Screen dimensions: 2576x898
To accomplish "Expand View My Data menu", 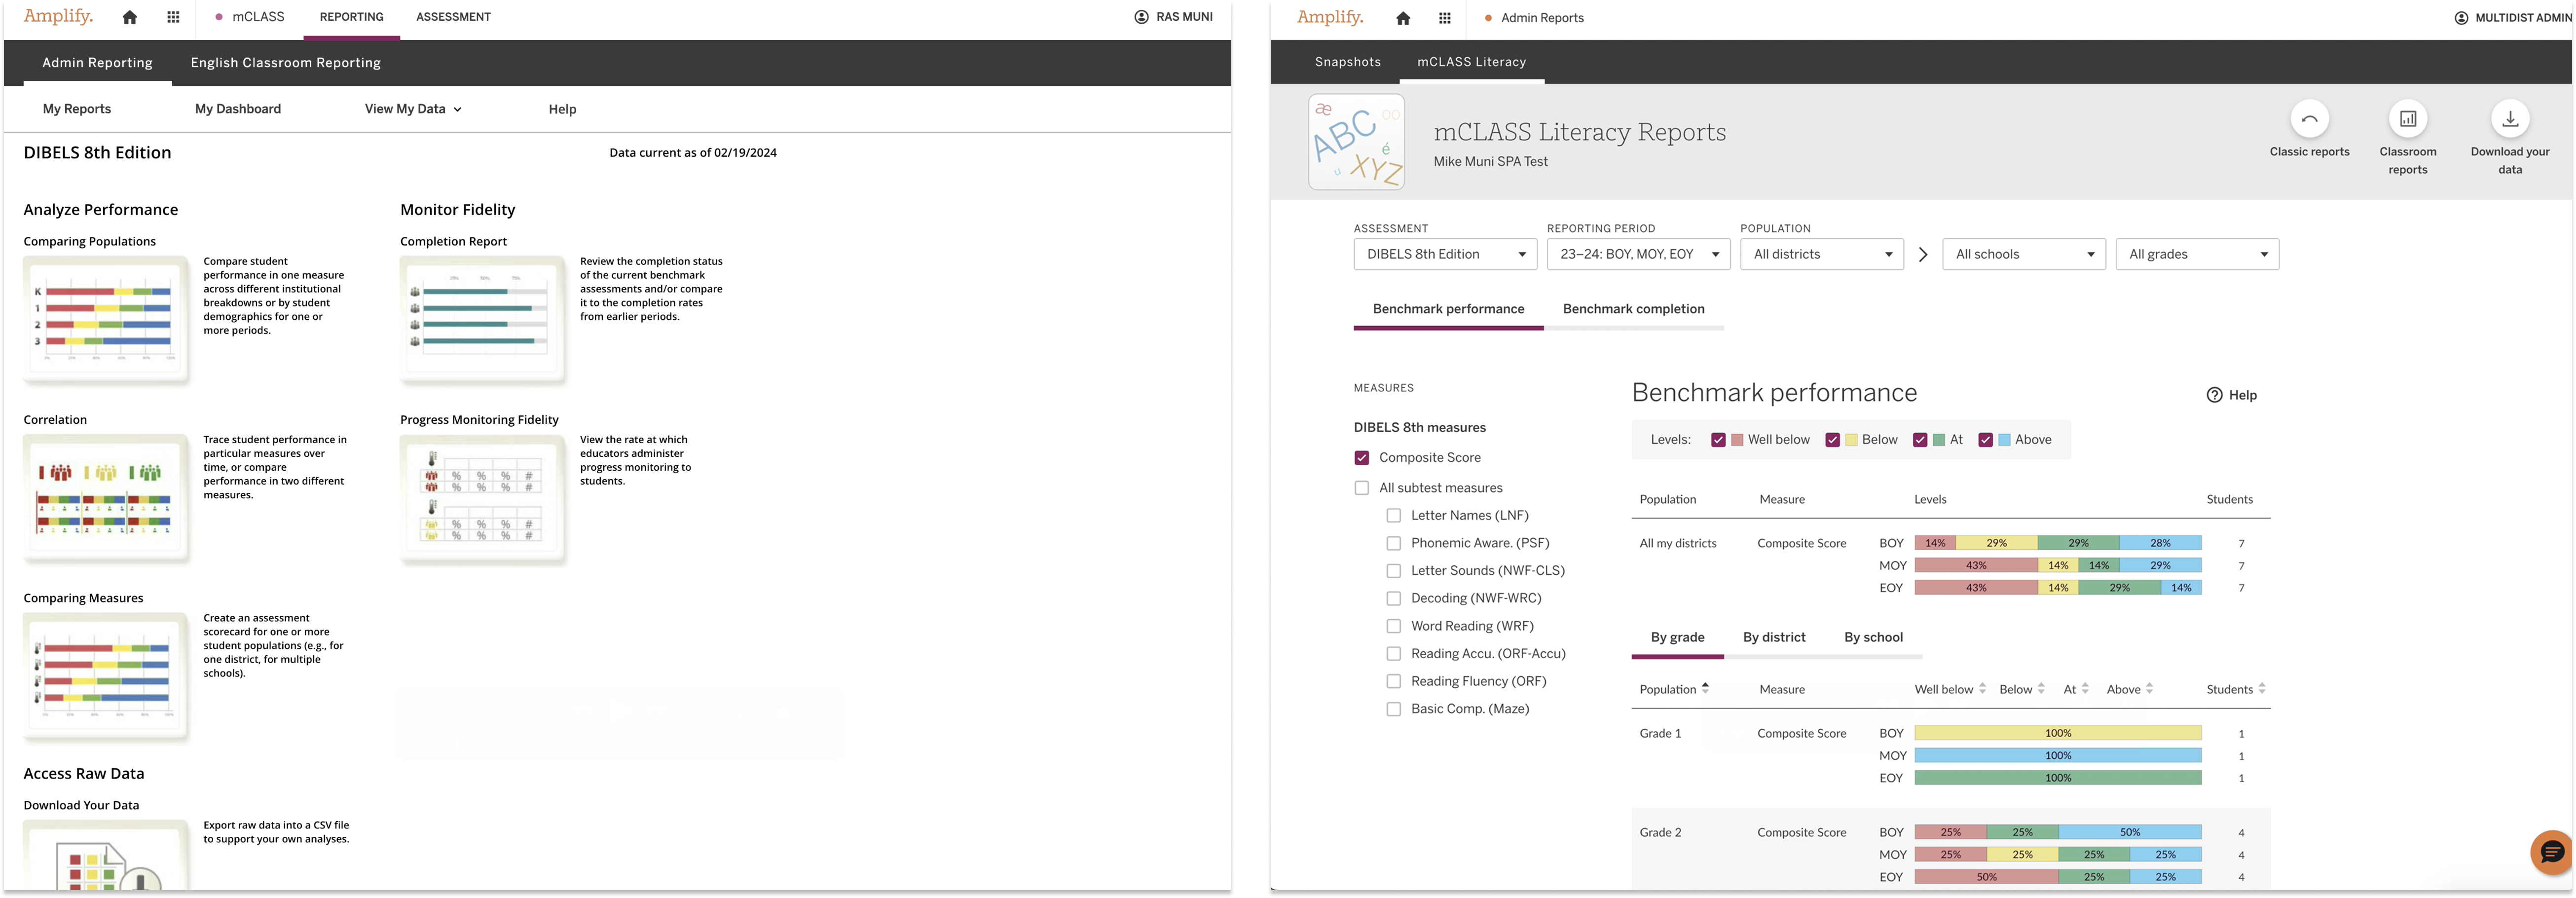I will click(413, 109).
